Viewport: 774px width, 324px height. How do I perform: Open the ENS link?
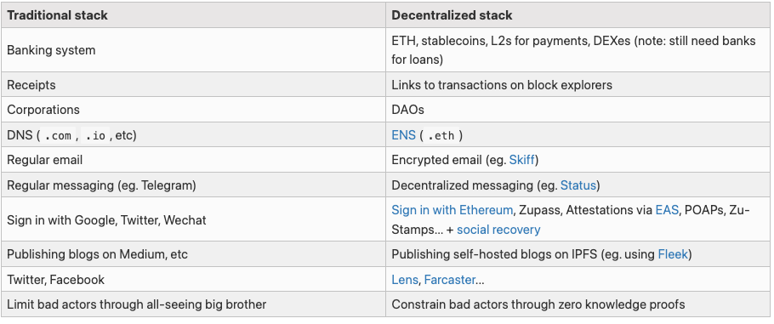coord(403,135)
